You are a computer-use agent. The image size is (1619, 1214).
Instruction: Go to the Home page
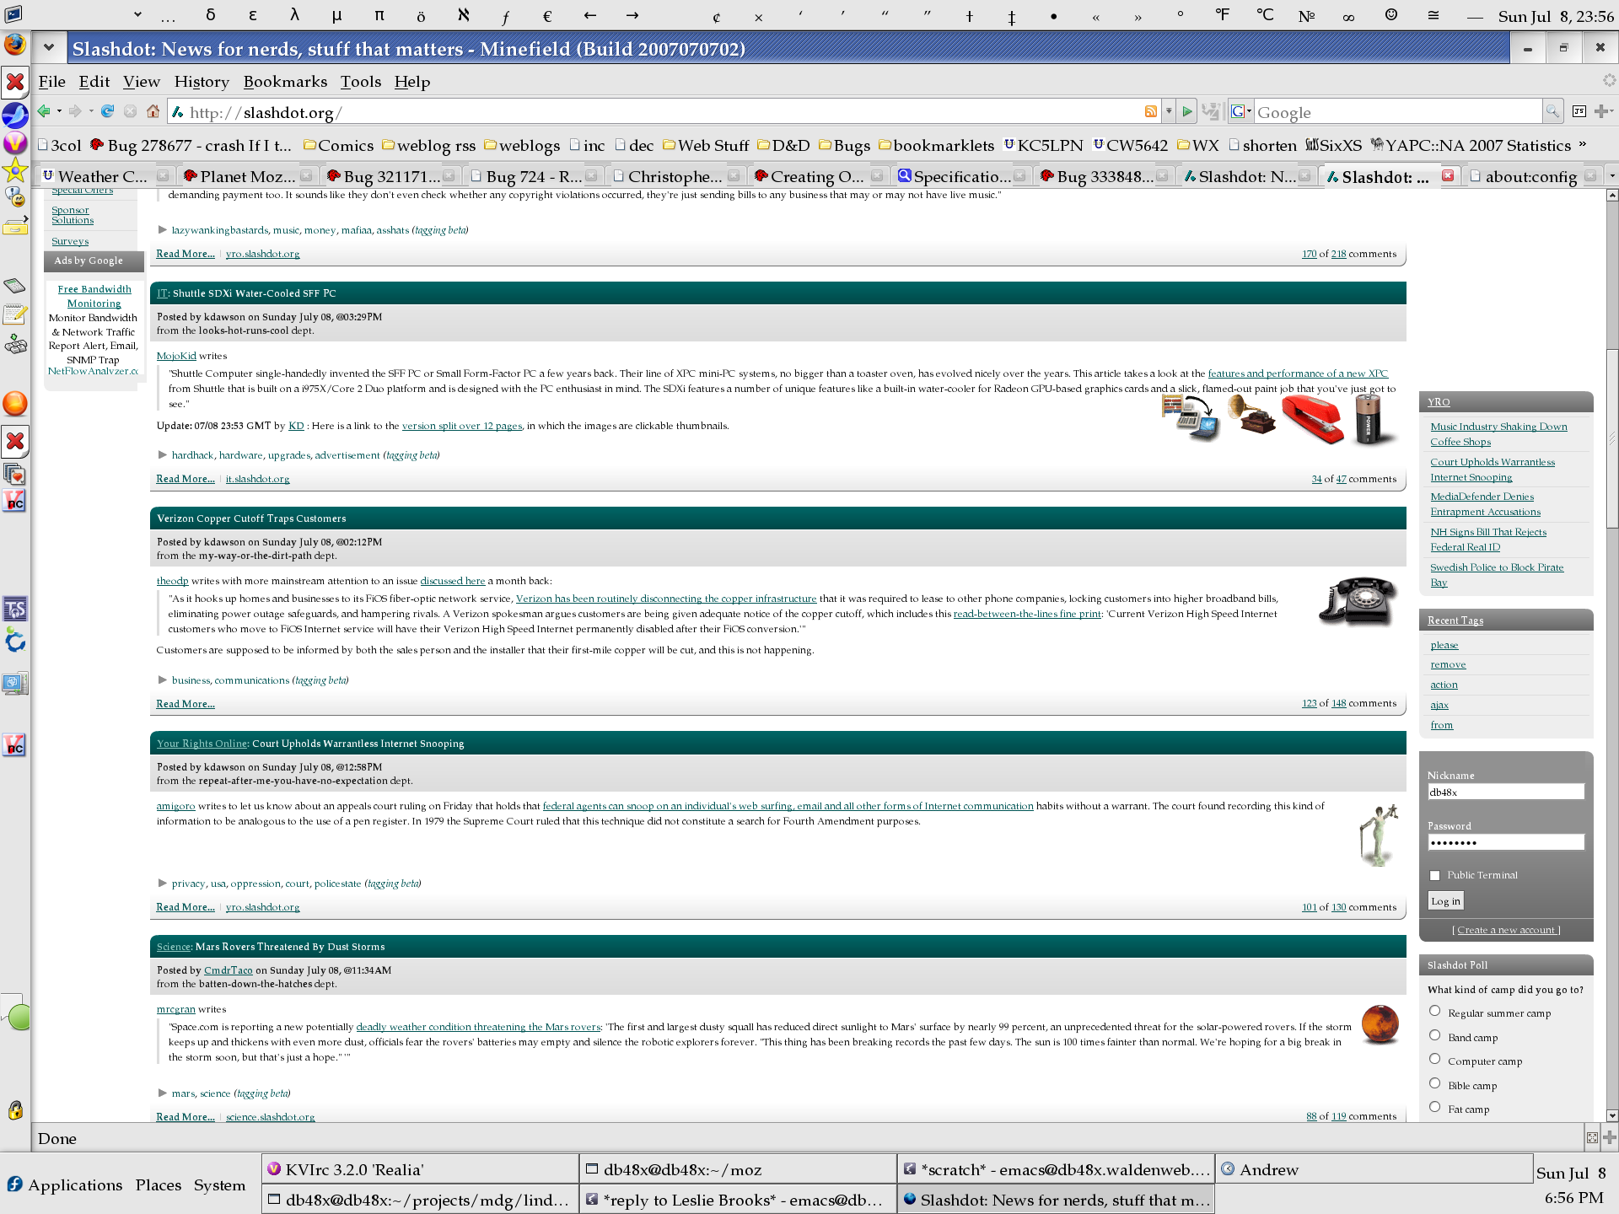(153, 111)
